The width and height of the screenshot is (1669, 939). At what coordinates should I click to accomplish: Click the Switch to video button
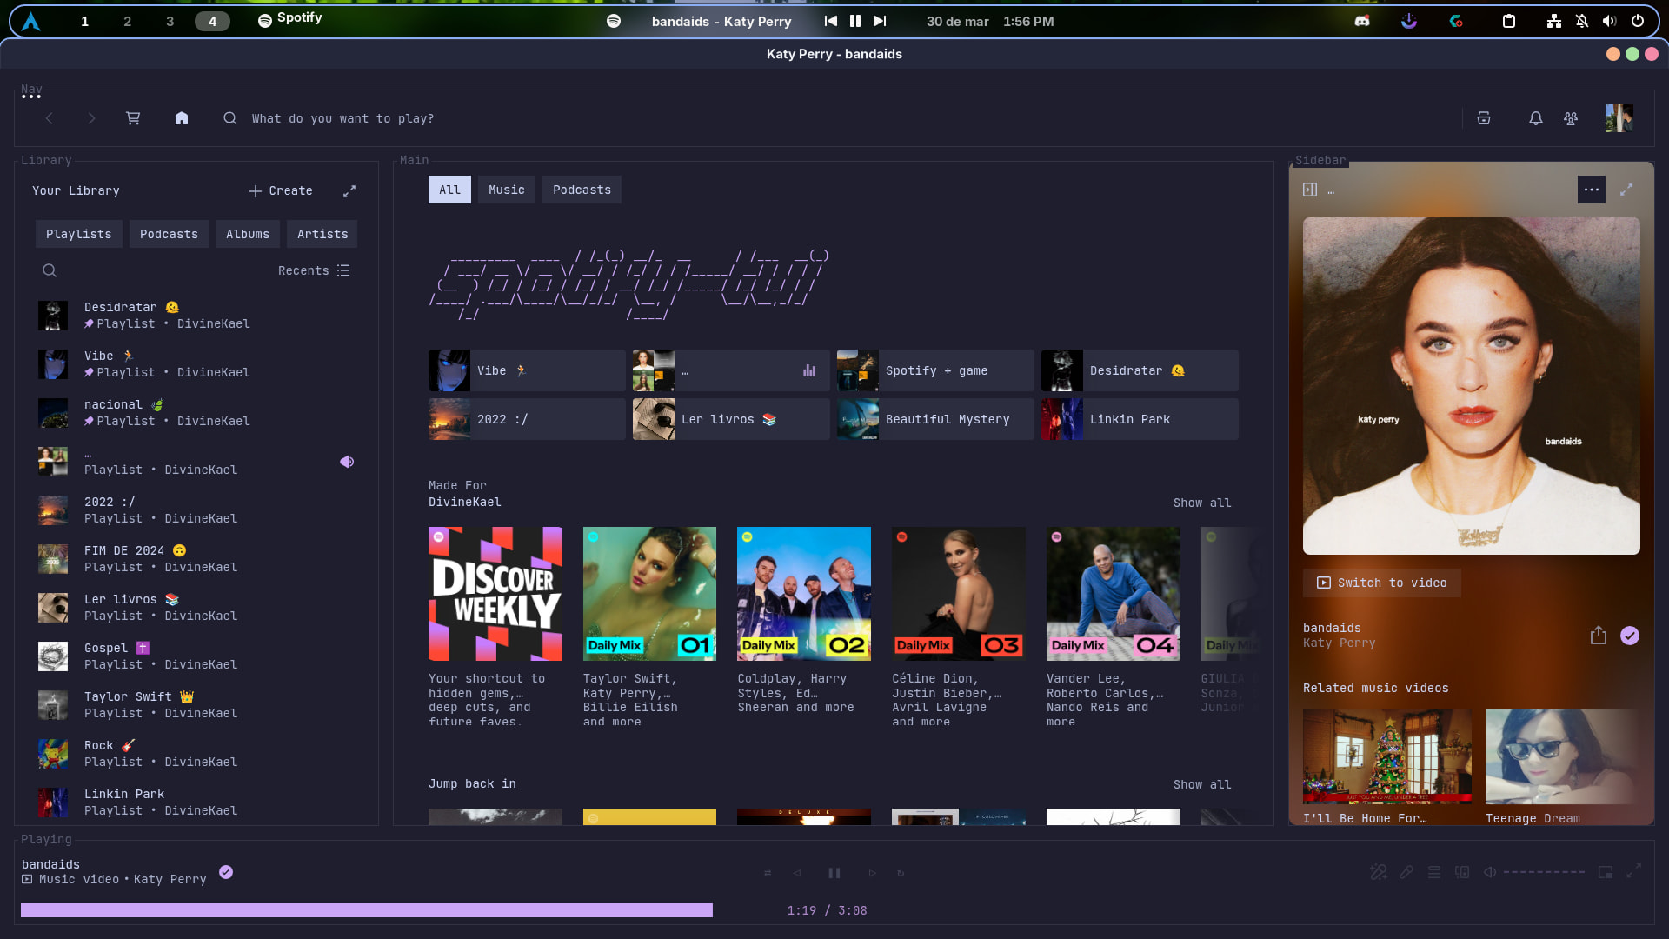[1381, 583]
